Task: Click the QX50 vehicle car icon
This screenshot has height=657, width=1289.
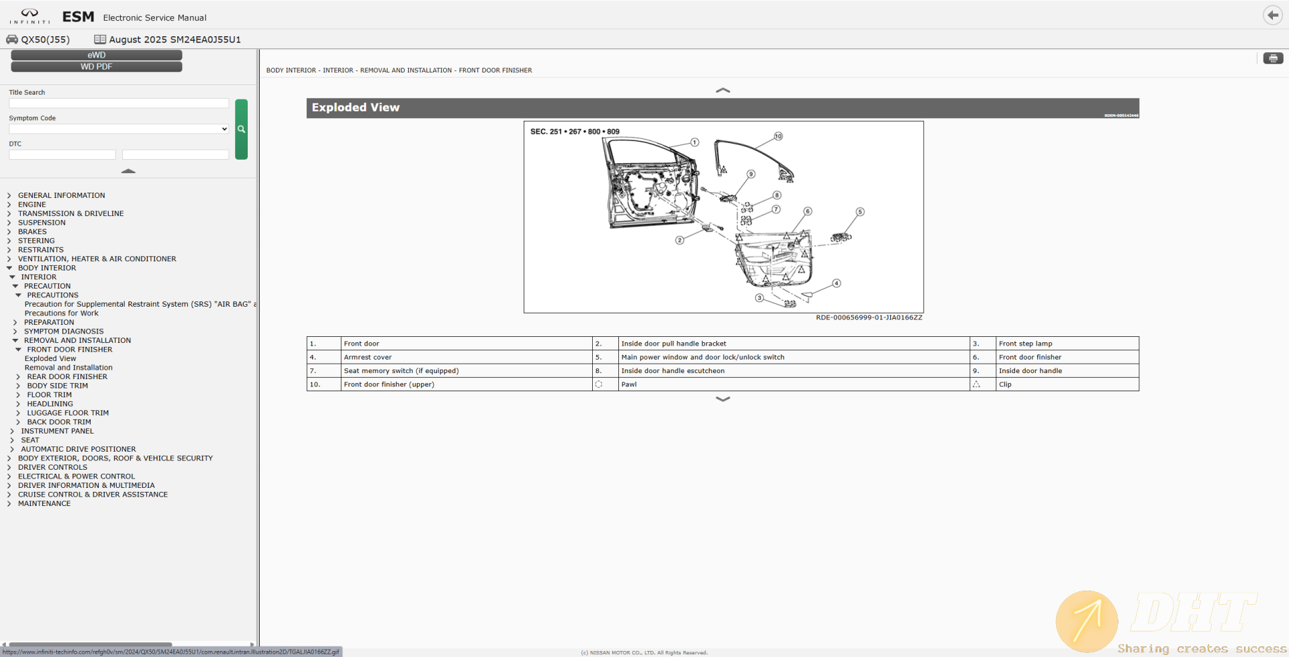Action: pos(12,40)
